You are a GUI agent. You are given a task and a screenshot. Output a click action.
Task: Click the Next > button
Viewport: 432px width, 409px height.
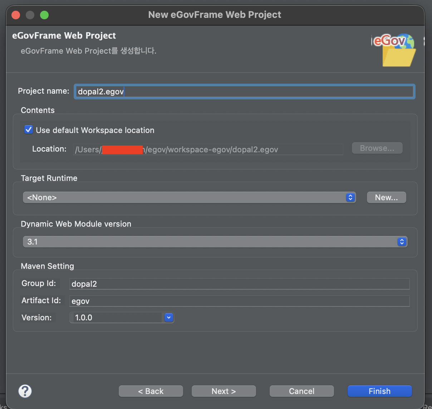tap(224, 391)
